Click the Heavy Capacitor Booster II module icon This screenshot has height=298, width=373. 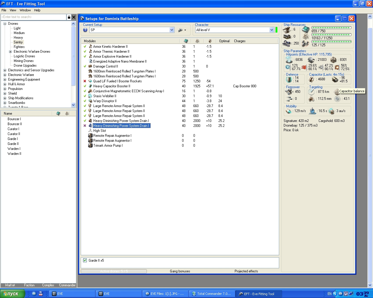[90, 86]
